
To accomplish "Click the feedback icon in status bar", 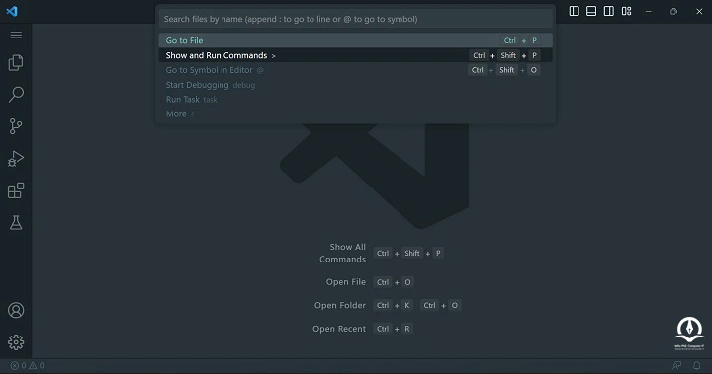I will [x=677, y=365].
